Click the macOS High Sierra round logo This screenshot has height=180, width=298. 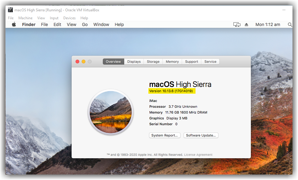(111, 112)
